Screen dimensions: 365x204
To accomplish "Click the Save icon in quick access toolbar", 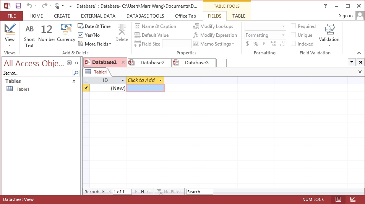I will pos(18,6).
